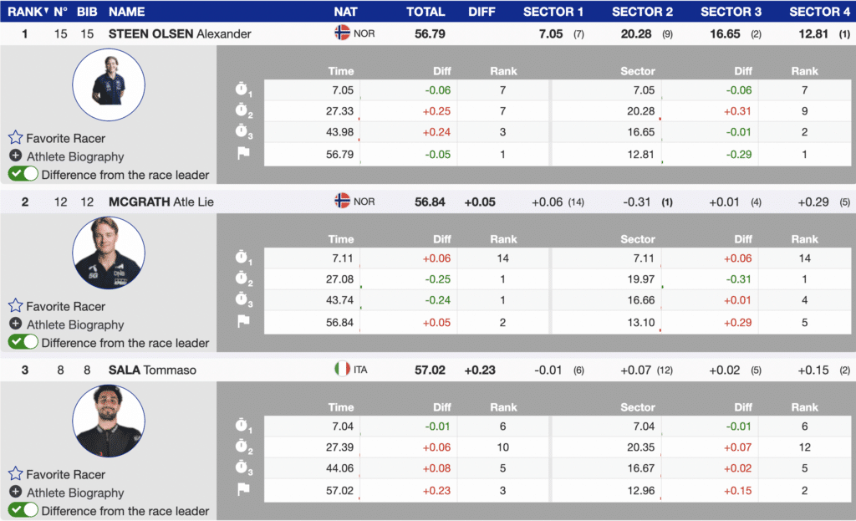Open Athlete Biography for Tommaso Sala
856x521 pixels.
[x=74, y=493]
